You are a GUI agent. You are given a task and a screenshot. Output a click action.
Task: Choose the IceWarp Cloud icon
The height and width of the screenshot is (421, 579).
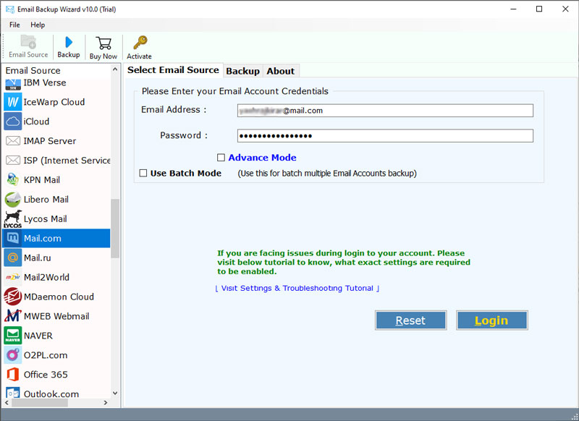13,102
